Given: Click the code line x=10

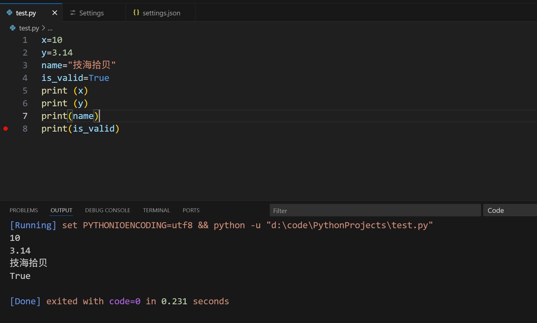Looking at the screenshot, I should tap(52, 40).
